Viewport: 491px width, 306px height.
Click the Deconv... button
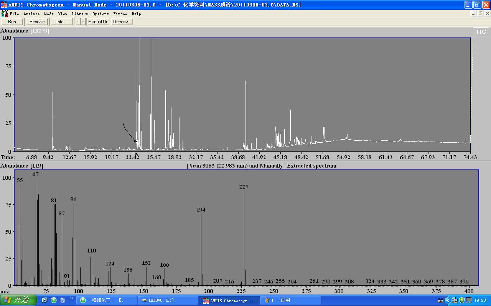pos(122,22)
